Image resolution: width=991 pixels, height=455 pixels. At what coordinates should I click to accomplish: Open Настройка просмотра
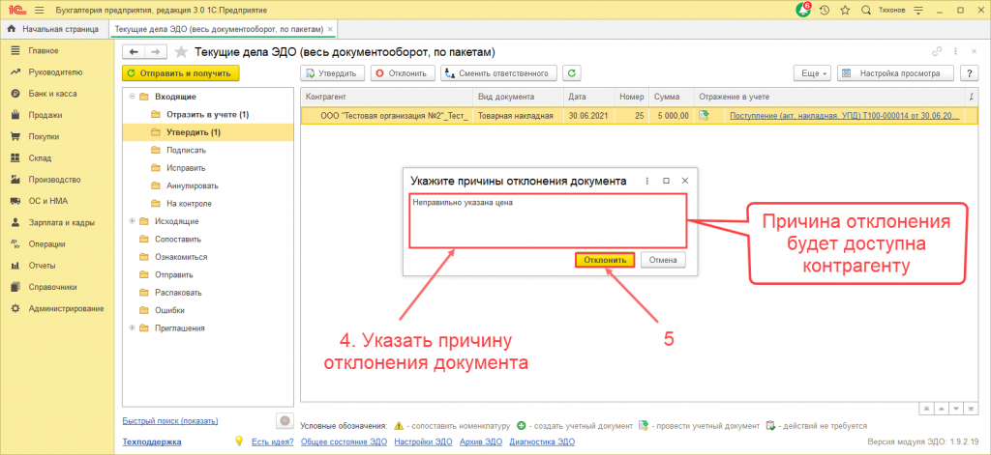coord(895,73)
